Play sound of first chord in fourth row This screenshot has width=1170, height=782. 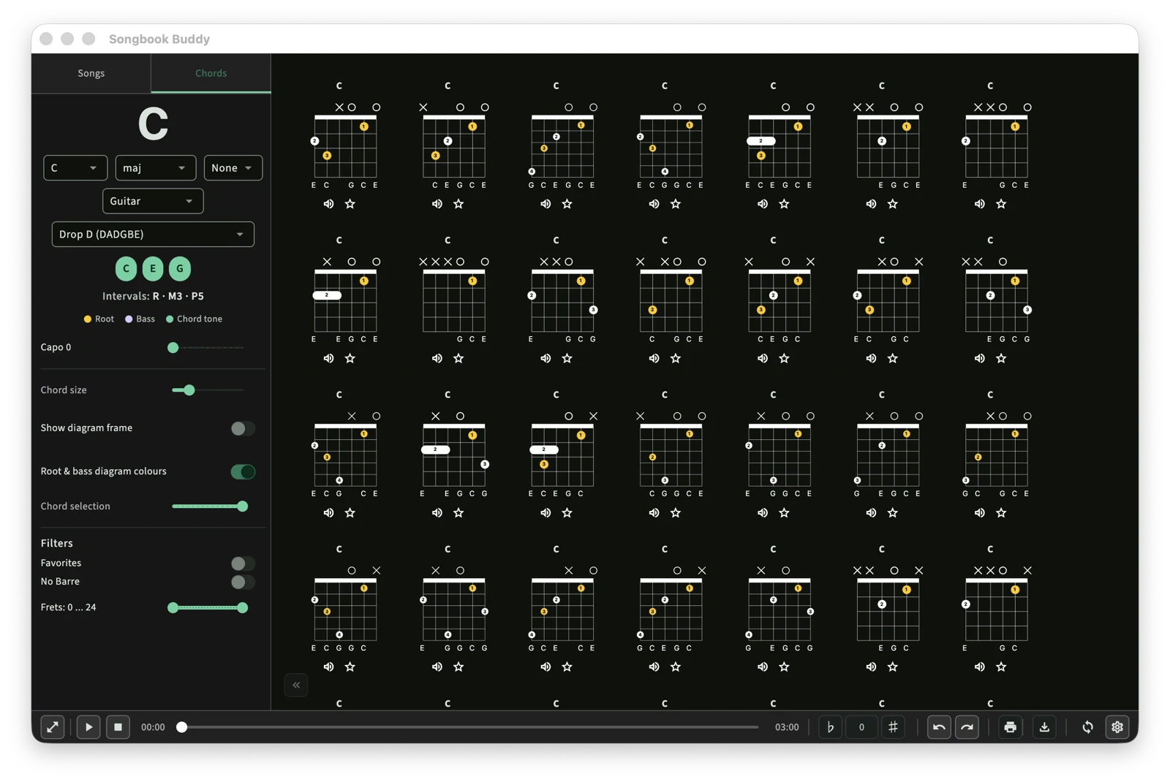click(x=328, y=667)
